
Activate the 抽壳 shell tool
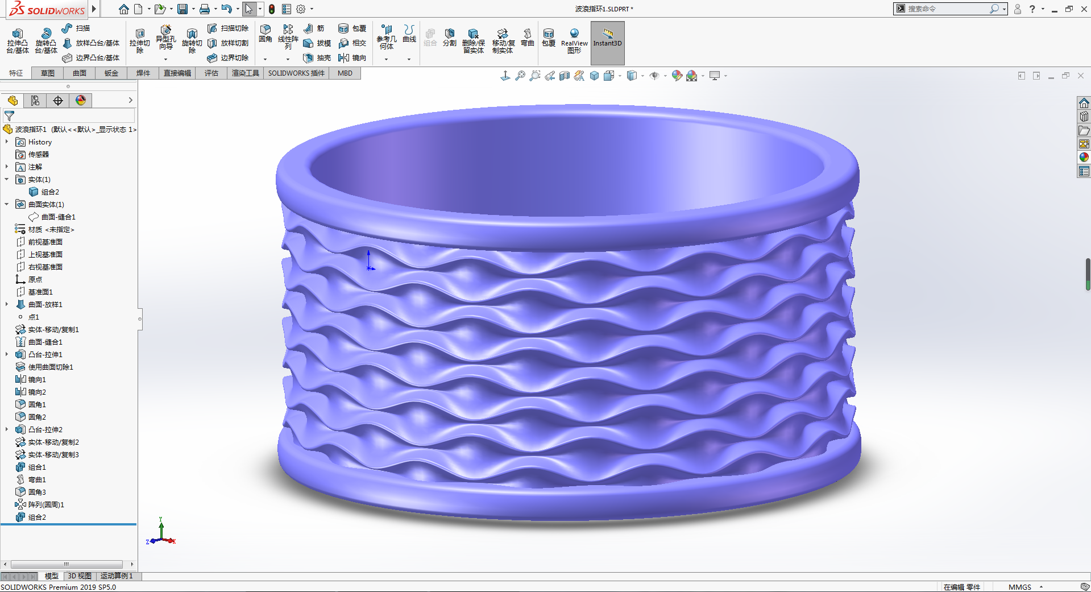[x=317, y=57]
